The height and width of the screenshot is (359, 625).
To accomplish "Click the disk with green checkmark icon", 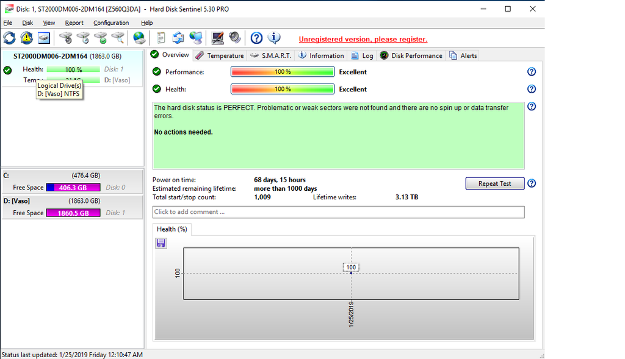I will 101,38.
